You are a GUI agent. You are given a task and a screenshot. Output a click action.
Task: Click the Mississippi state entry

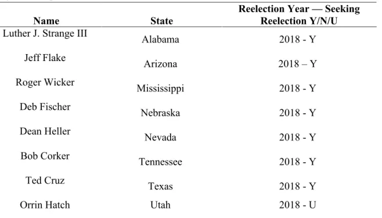tap(160, 88)
